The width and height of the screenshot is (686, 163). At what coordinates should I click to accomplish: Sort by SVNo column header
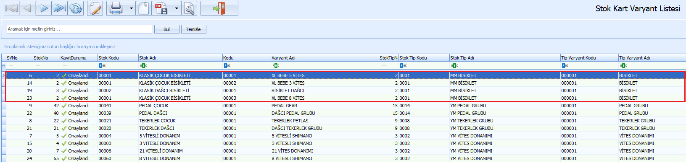pyautogui.click(x=19, y=58)
